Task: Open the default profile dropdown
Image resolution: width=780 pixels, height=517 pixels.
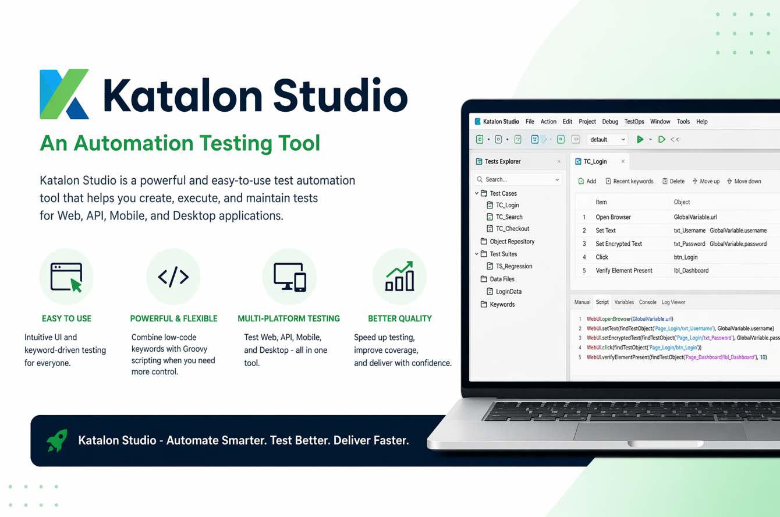Action: pos(607,140)
